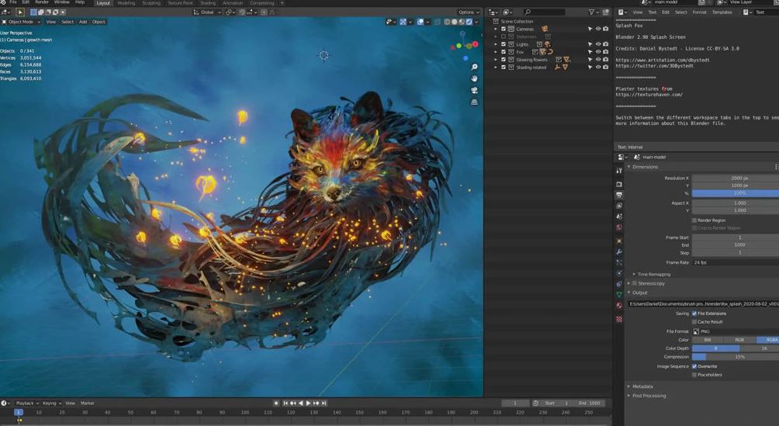Select solid viewport shading icon
779x426 pixels.
click(454, 22)
